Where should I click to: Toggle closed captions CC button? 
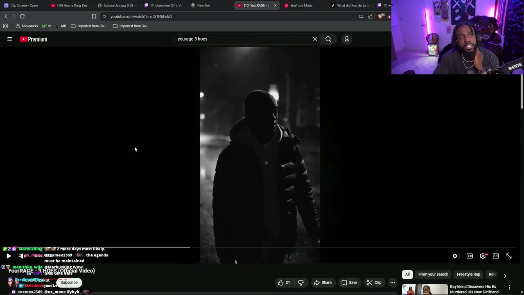coord(470,256)
